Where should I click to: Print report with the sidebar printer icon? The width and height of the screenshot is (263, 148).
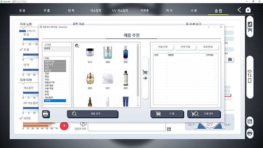pyautogui.click(x=250, y=133)
